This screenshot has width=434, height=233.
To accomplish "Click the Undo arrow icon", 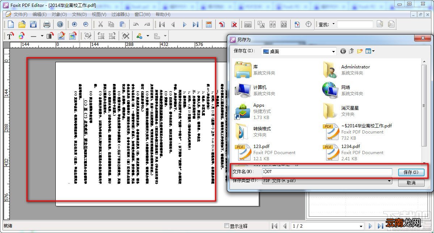I will 136,24.
